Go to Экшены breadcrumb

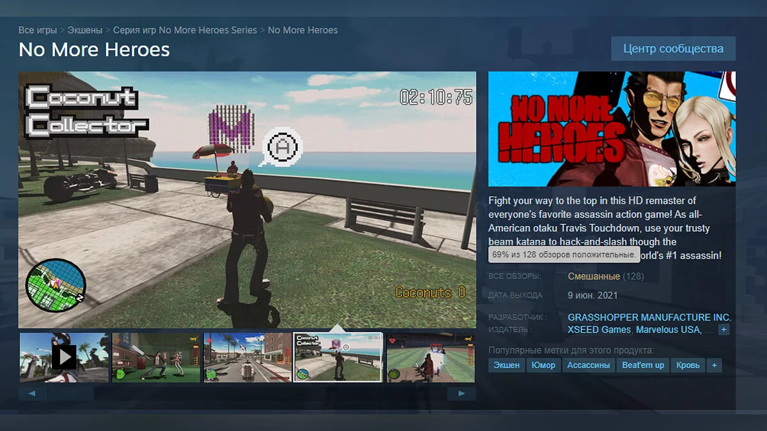coord(86,30)
